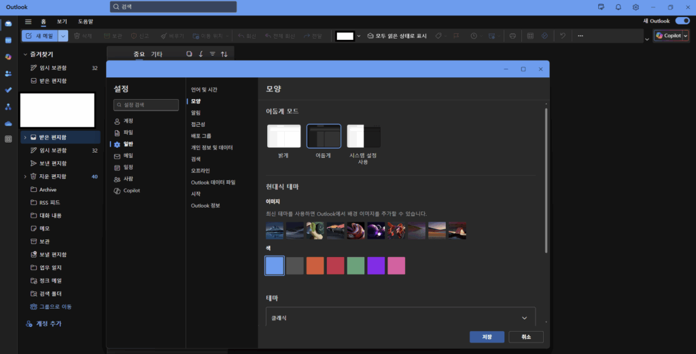Open the 보기 tab in ribbon
Image resolution: width=696 pixels, height=354 pixels.
tap(62, 22)
